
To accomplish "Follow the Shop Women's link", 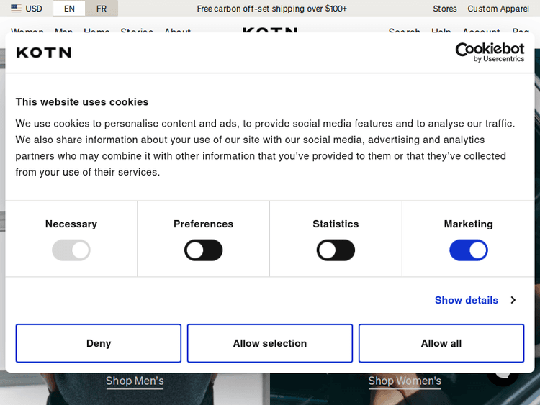I will pos(405,381).
